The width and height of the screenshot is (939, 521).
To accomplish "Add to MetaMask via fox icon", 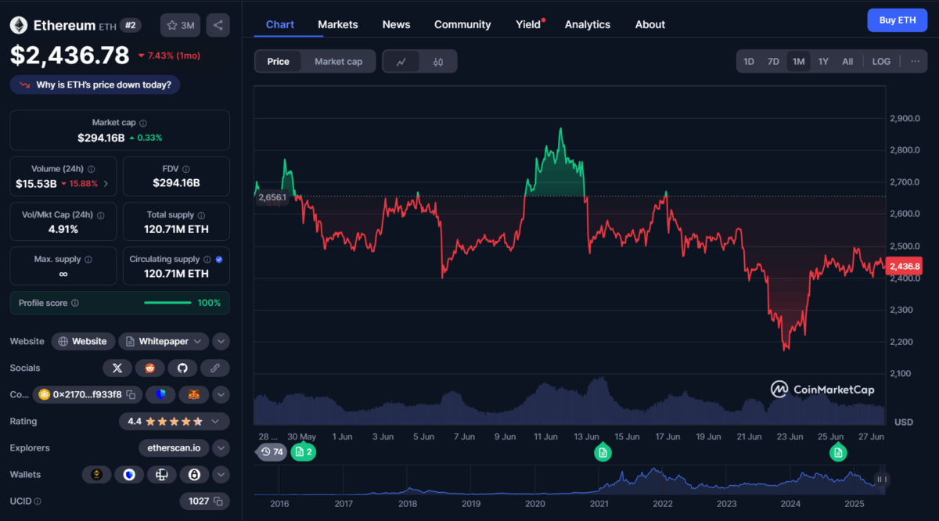I will coord(193,394).
